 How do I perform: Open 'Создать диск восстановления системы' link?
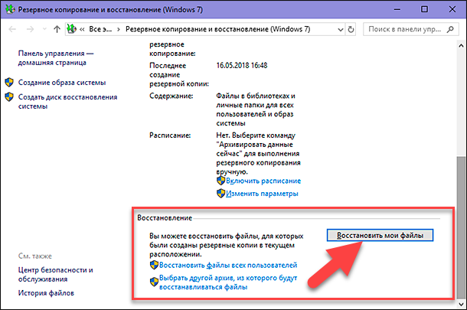67,102
